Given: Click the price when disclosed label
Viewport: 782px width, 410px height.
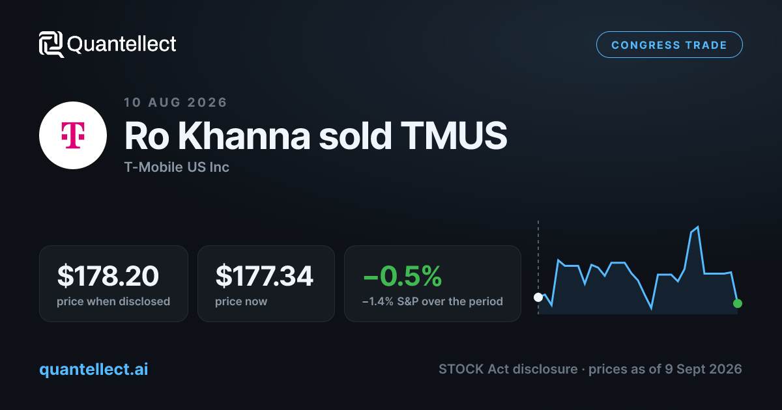Looking at the screenshot, I should (x=113, y=301).
